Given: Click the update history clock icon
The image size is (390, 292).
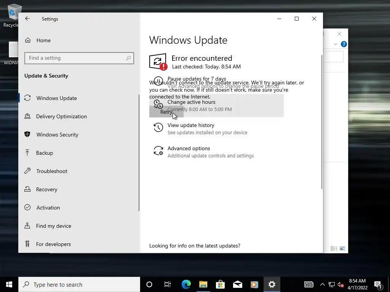Looking at the screenshot, I should 158,127.
